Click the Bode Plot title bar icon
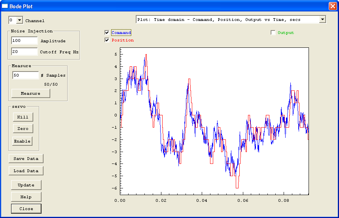 pyautogui.click(x=5, y=6)
